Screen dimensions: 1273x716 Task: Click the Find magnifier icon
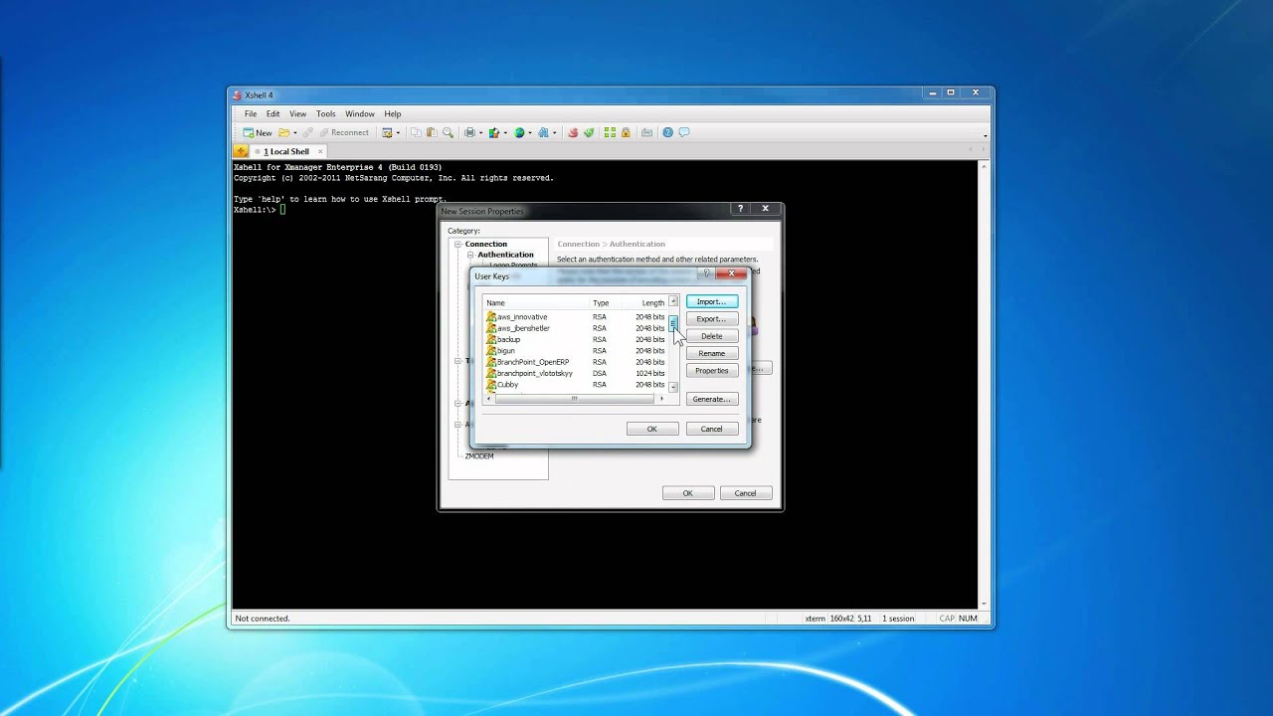pos(448,132)
